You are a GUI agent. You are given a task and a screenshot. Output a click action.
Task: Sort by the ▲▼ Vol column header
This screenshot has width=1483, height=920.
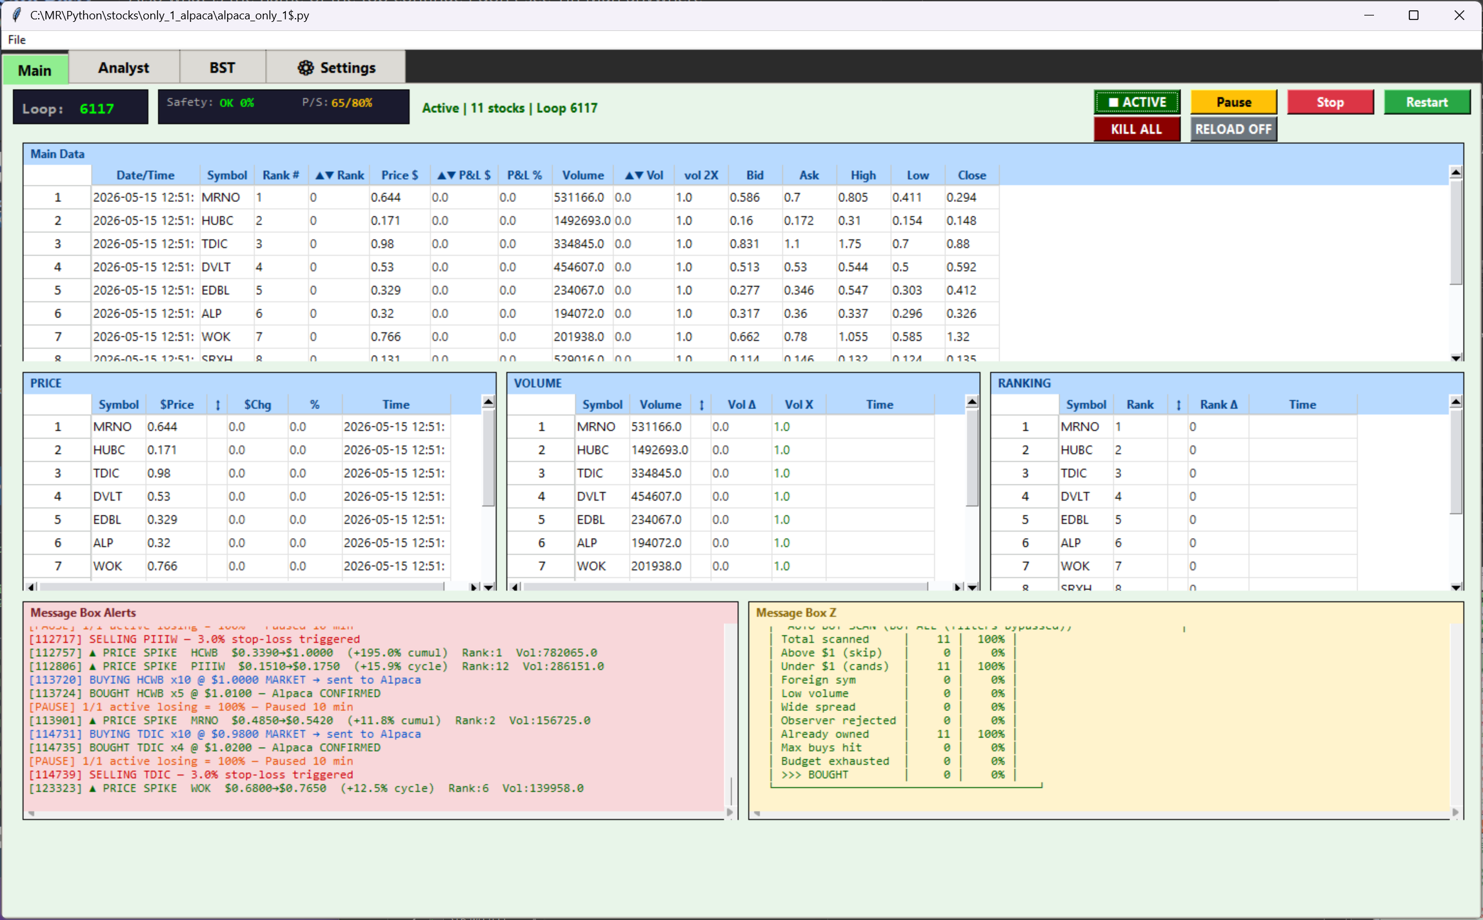click(643, 175)
